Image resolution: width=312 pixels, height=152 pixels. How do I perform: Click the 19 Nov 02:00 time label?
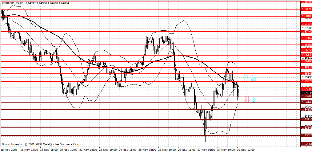pyautogui.click(x=29, y=150)
